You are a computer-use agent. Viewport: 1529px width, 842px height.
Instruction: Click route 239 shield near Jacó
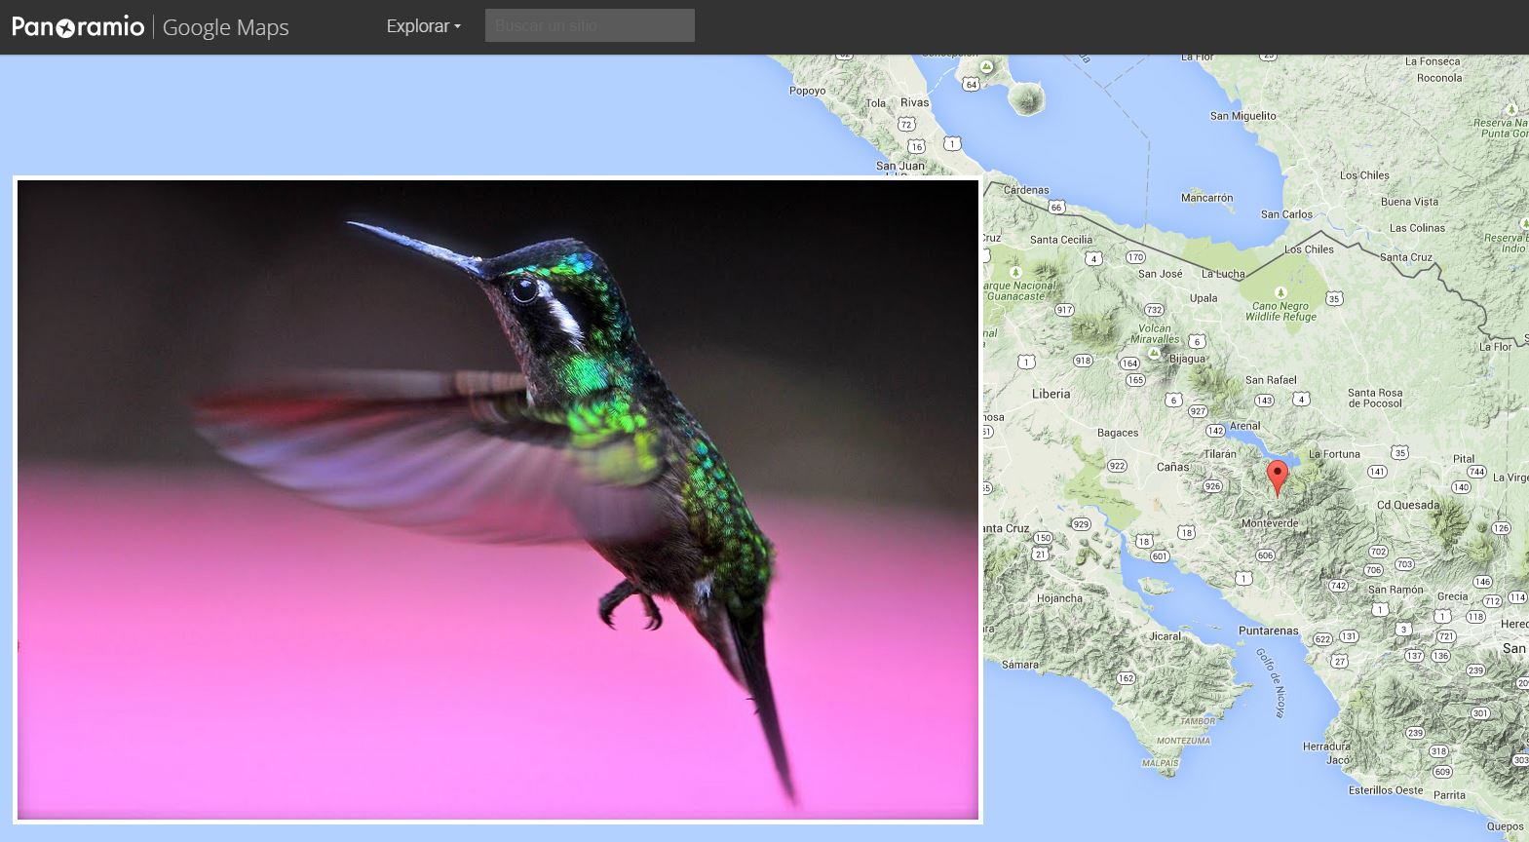[1415, 733]
